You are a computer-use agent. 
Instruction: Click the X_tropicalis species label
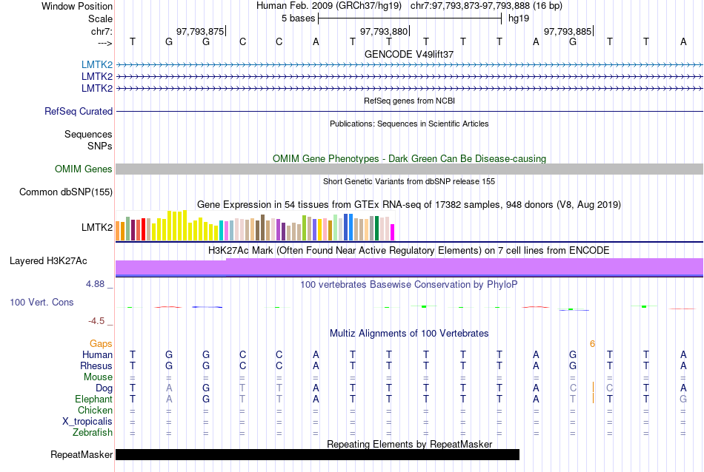point(87,422)
